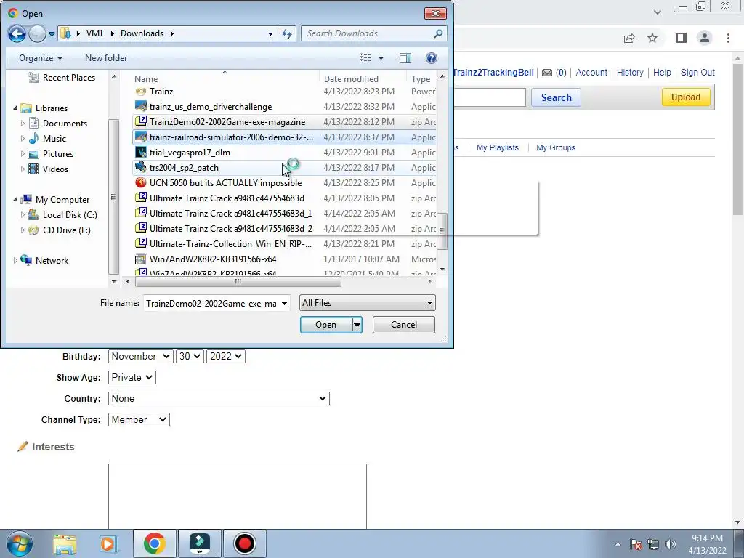Sort by Name column header
Image resolution: width=744 pixels, height=558 pixels.
coord(146,79)
